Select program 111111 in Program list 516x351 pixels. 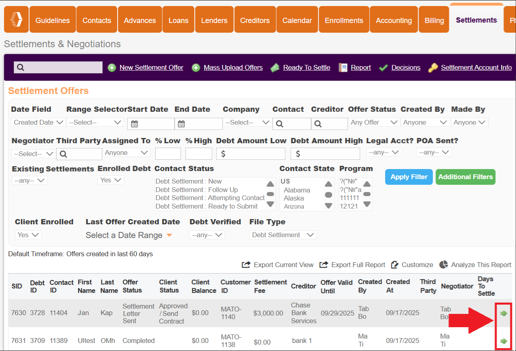click(350, 198)
